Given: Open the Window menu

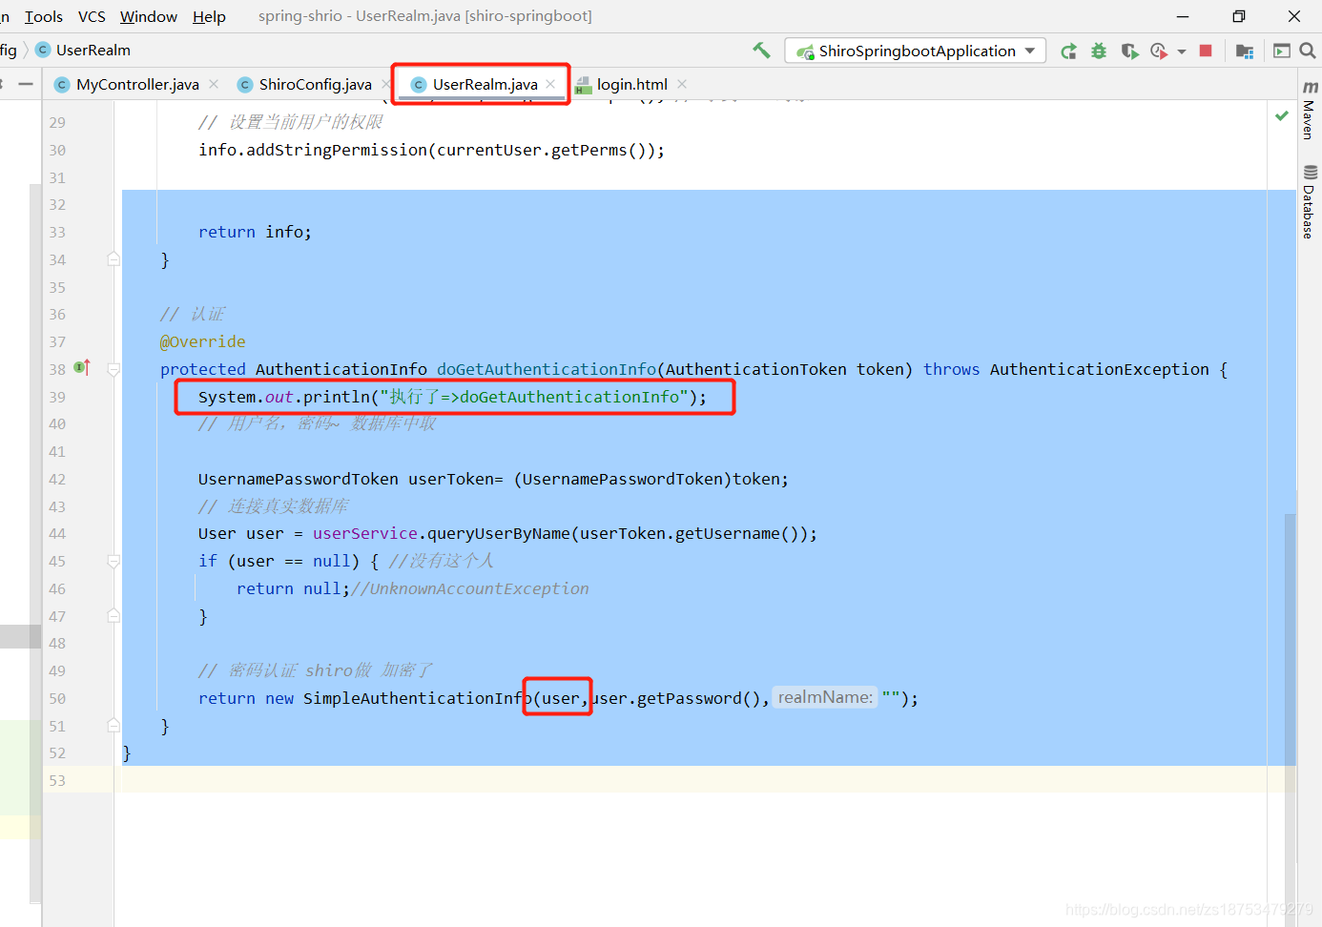Looking at the screenshot, I should pos(149,16).
